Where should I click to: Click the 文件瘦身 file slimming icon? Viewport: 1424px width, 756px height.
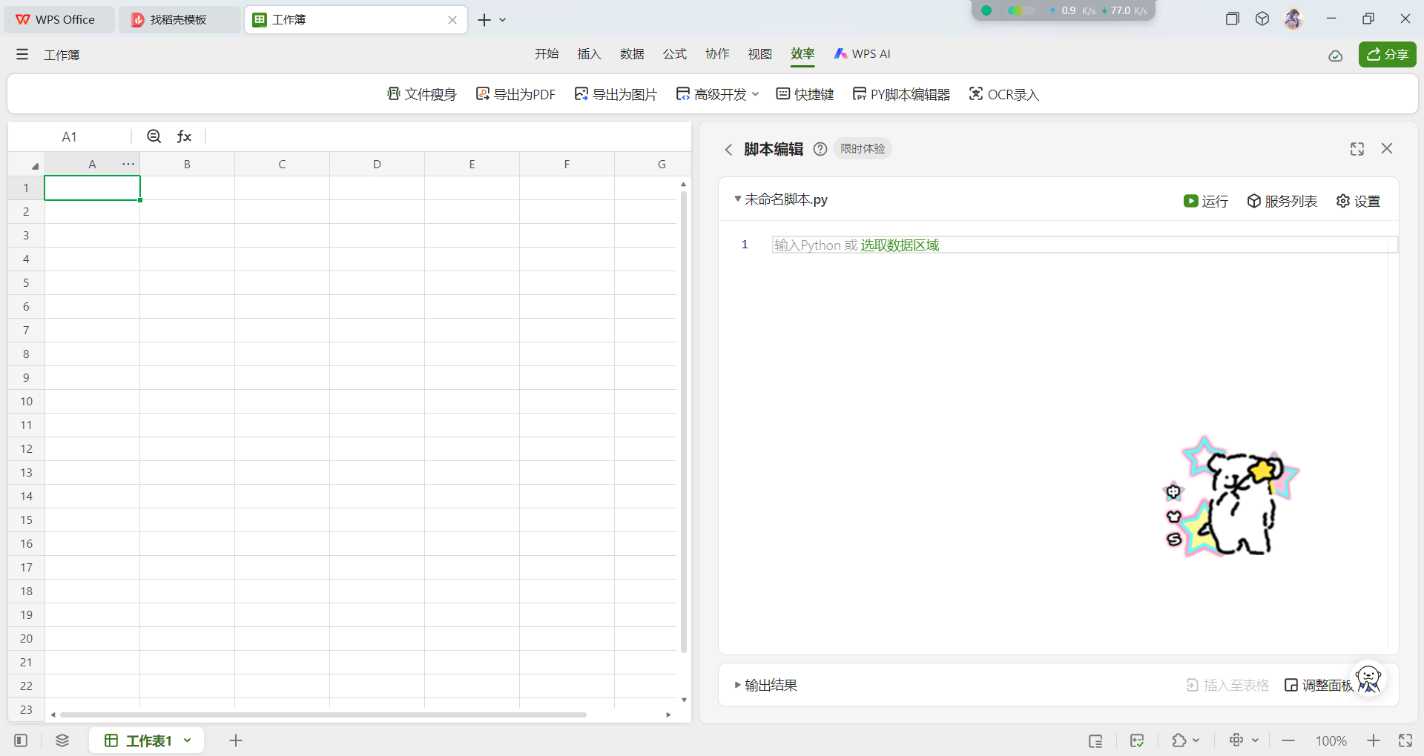pos(394,94)
